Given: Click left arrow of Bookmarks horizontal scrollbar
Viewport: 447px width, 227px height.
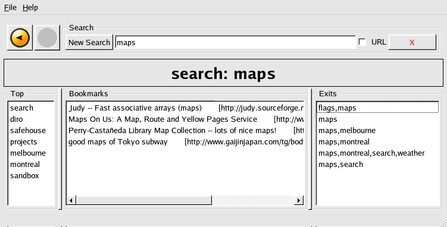Looking at the screenshot, I should (71, 200).
